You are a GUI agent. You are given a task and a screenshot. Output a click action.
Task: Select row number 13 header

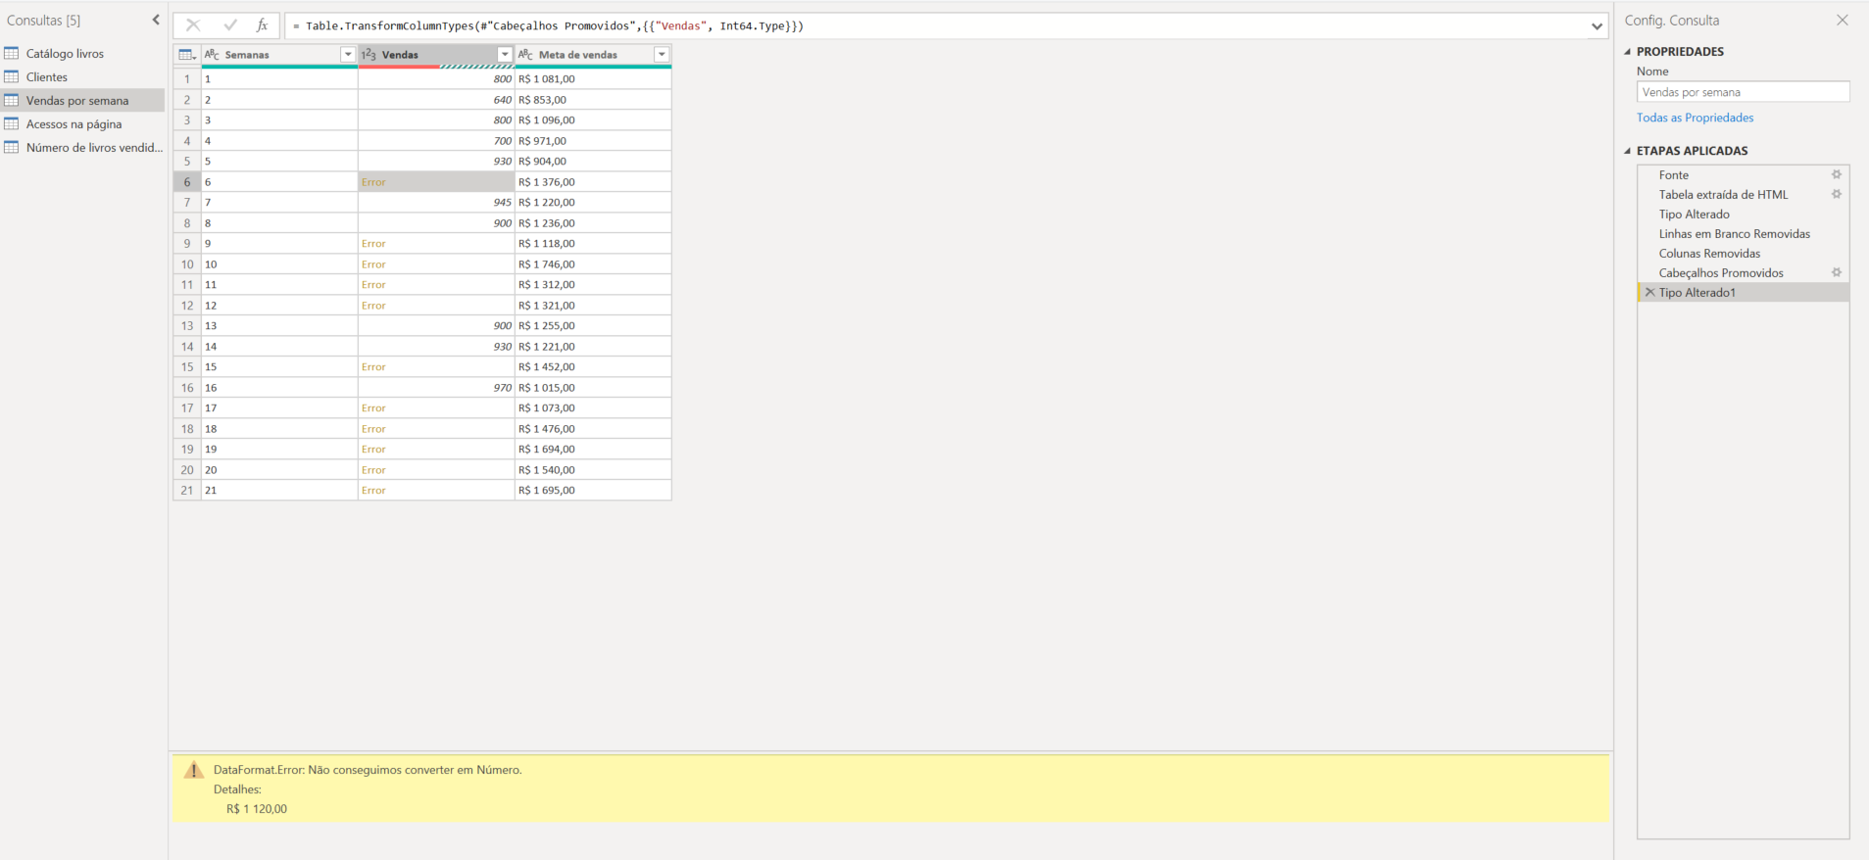coord(187,326)
